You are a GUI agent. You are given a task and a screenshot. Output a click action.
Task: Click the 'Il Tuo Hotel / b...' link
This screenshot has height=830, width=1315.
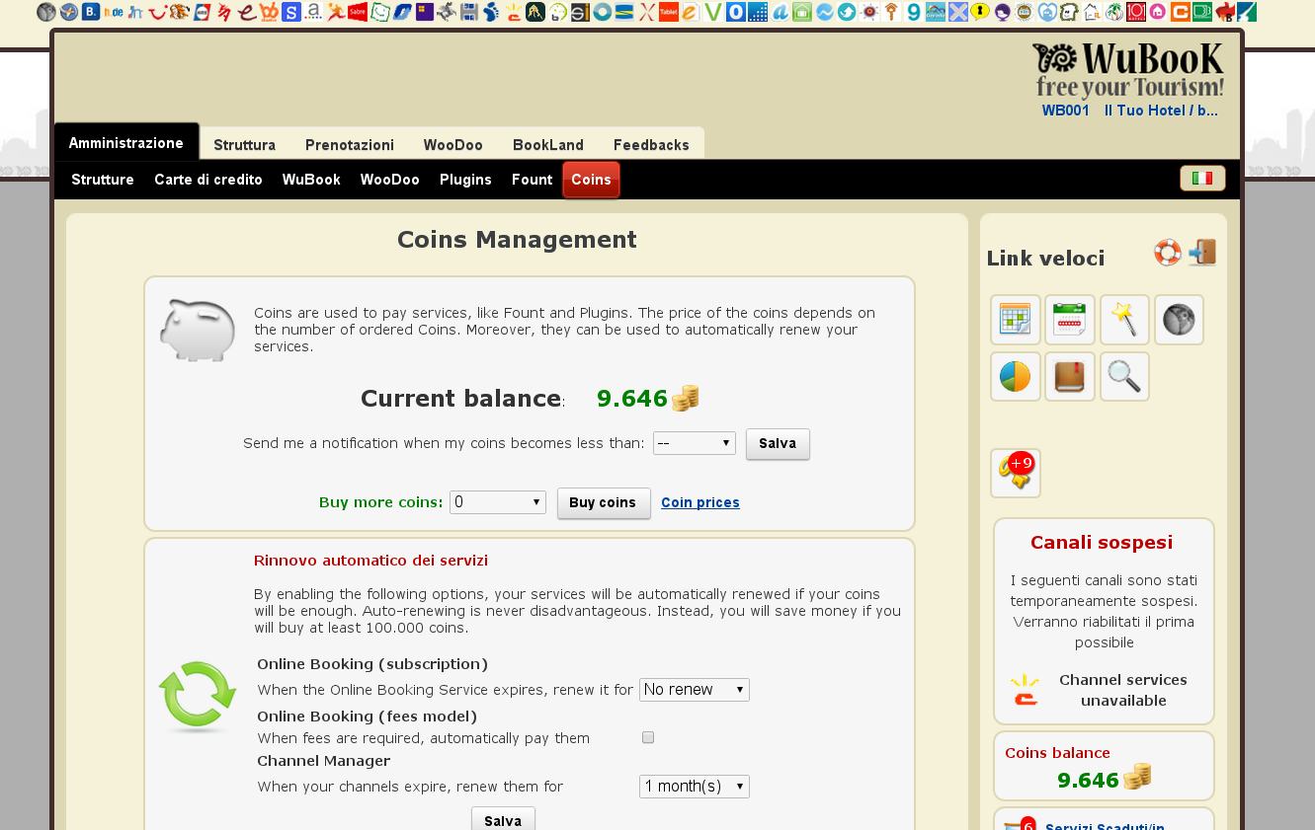tap(1161, 111)
